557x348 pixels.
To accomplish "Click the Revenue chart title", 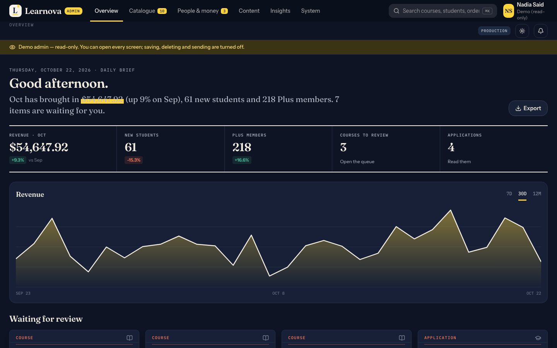I will [30, 194].
